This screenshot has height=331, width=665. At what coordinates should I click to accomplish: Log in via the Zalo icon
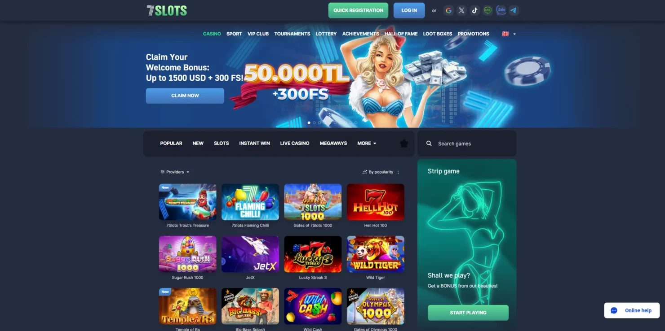[x=501, y=10]
